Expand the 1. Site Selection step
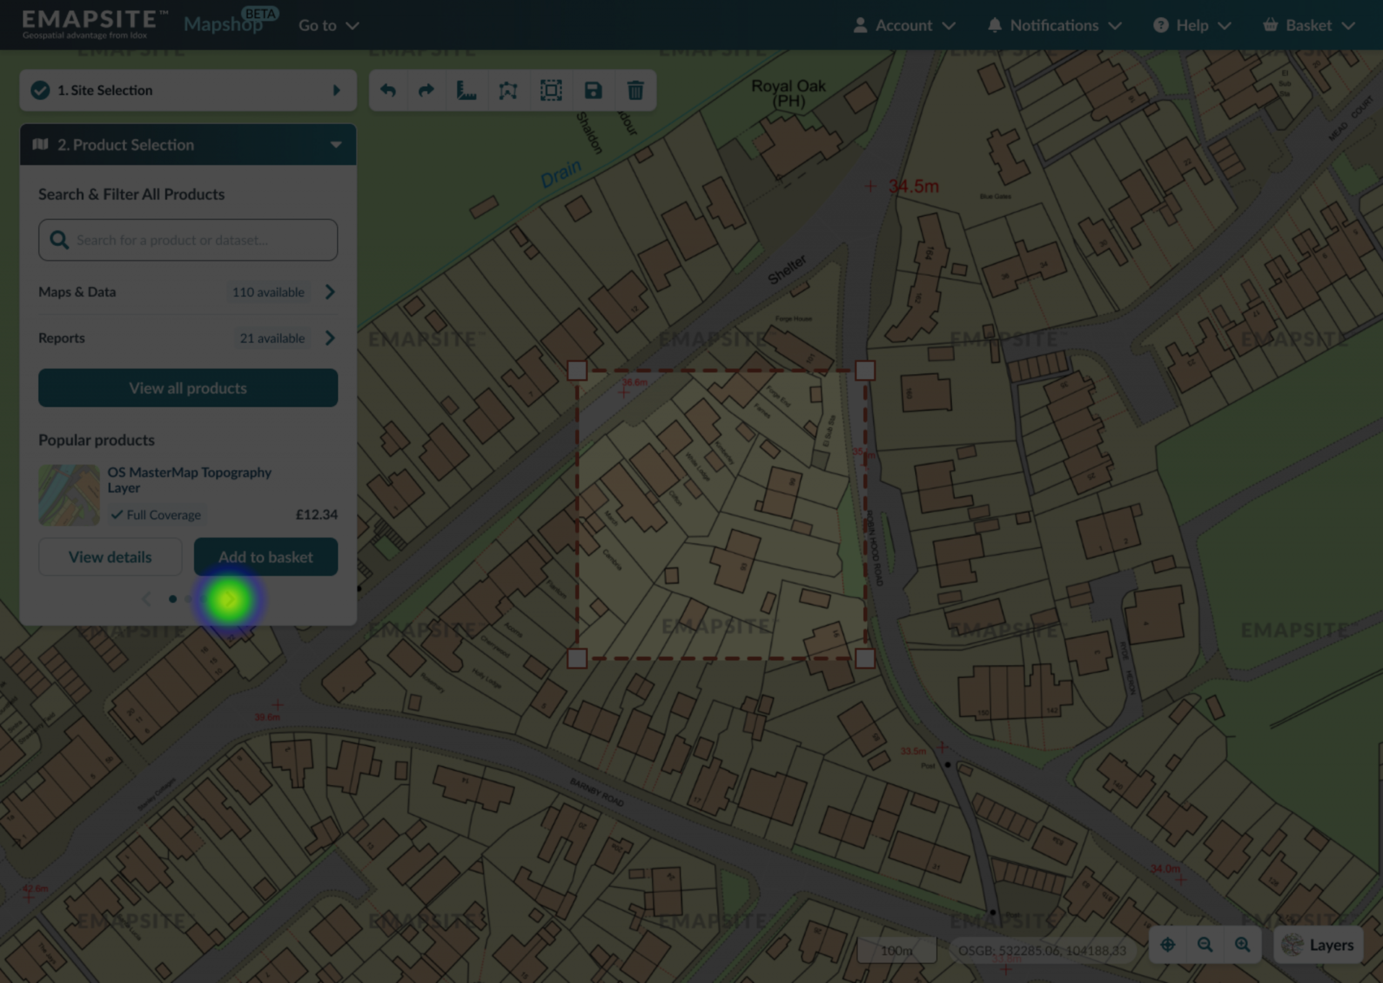 pyautogui.click(x=187, y=90)
